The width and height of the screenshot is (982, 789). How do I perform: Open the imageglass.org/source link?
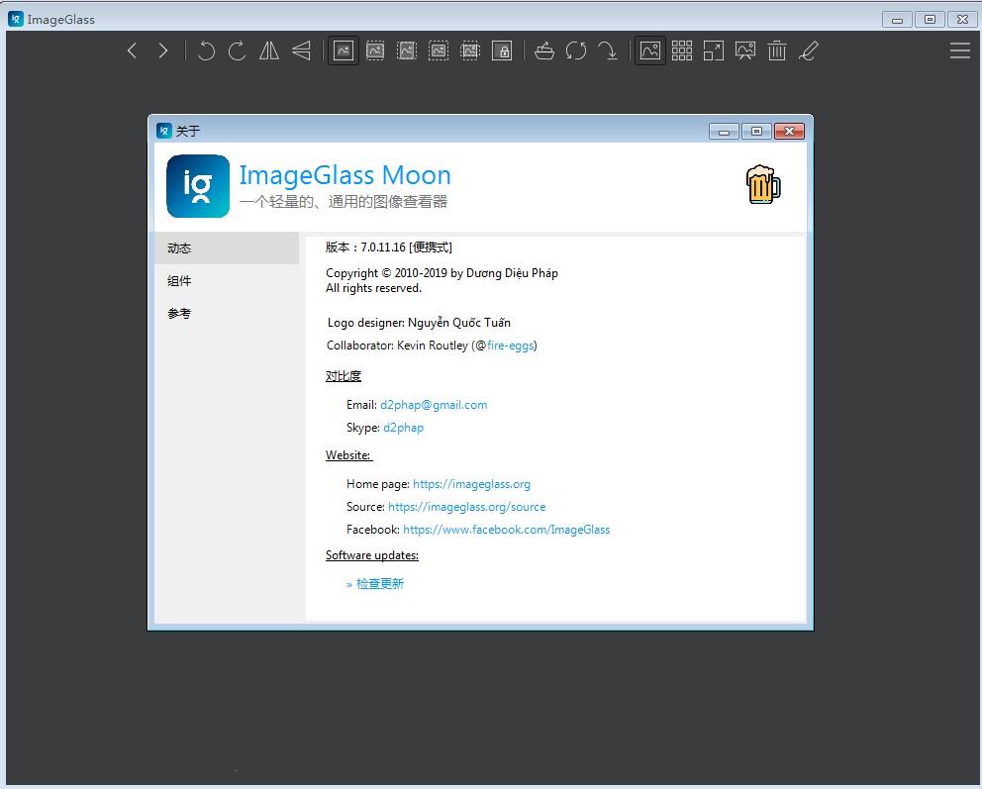466,507
